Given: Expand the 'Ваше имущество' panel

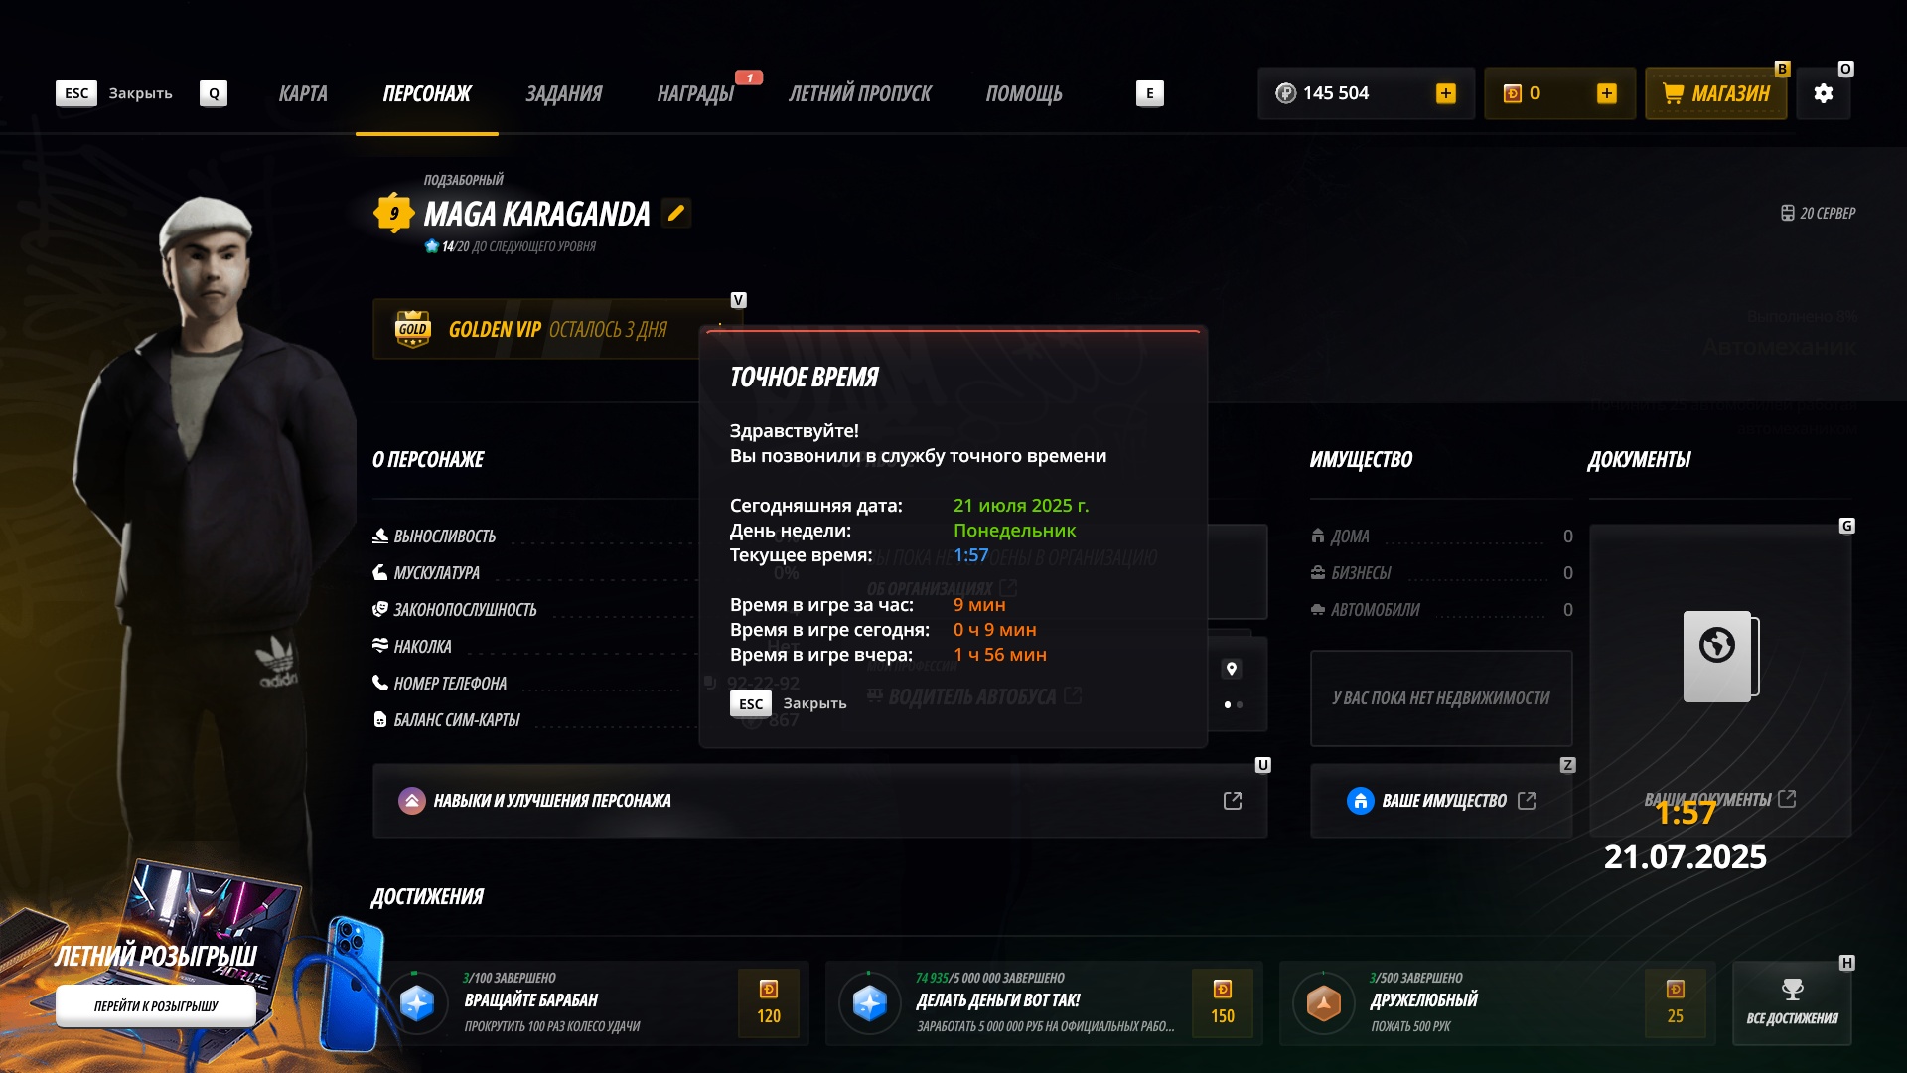Looking at the screenshot, I should [1441, 801].
